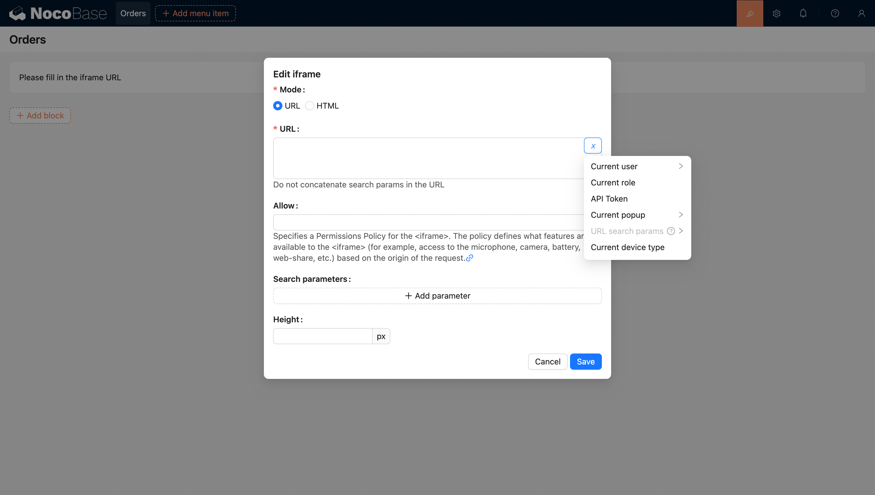The width and height of the screenshot is (875, 495).
Task: Open the settings gear icon
Action: 776,13
